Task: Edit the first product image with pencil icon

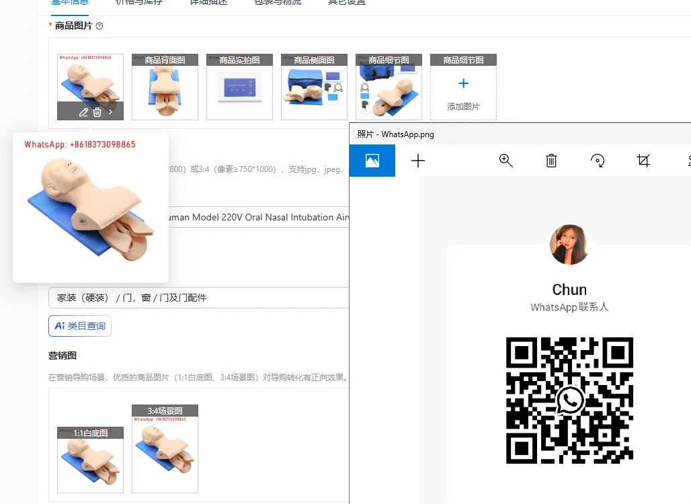Action: (x=83, y=112)
